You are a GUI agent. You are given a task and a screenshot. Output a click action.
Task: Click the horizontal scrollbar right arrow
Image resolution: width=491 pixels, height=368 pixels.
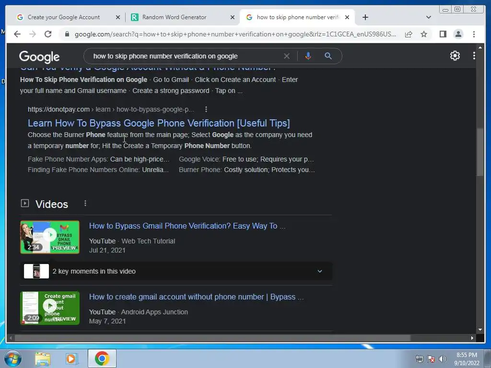point(472,338)
